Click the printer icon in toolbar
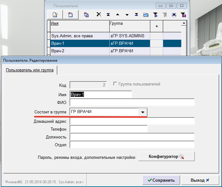The width and height of the screenshot is (222, 187). [174, 15]
